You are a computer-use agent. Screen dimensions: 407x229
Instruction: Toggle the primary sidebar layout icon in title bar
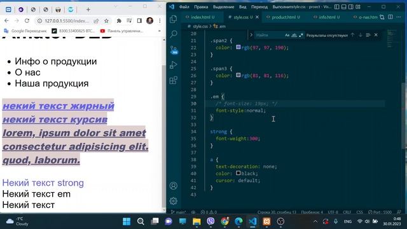pyautogui.click(x=336, y=7)
